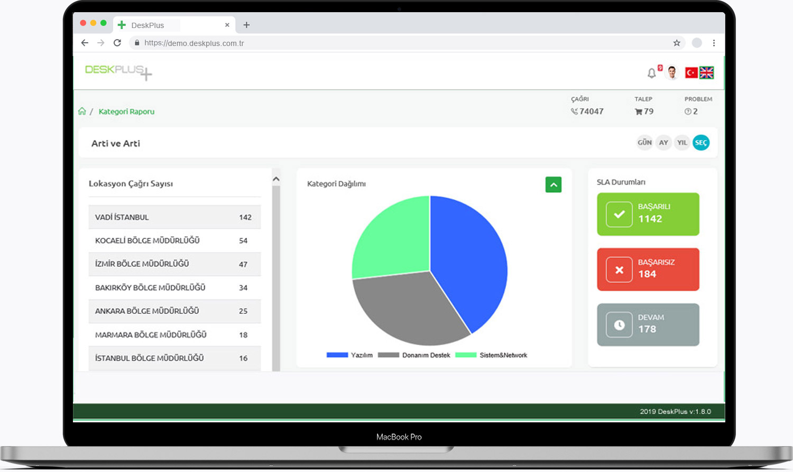Image resolution: width=793 pixels, height=472 pixels.
Task: Open the notifications bell icon
Action: click(x=651, y=73)
